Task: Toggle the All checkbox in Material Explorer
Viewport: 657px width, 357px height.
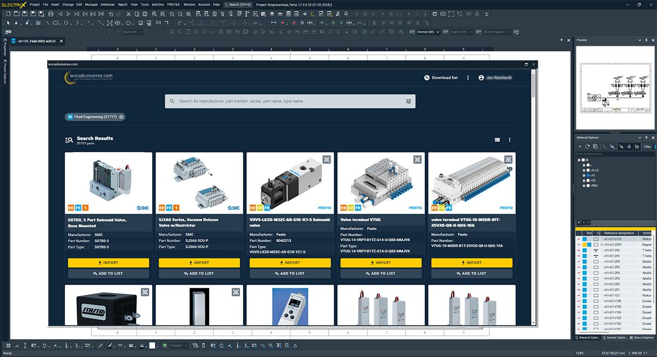Action: click(x=584, y=160)
